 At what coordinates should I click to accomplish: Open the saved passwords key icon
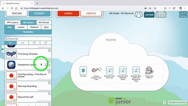[x=150, y=8]
